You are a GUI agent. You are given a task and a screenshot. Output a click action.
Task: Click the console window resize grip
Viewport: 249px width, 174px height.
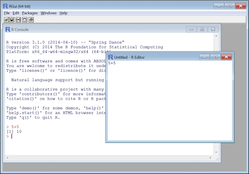click(x=217, y=159)
